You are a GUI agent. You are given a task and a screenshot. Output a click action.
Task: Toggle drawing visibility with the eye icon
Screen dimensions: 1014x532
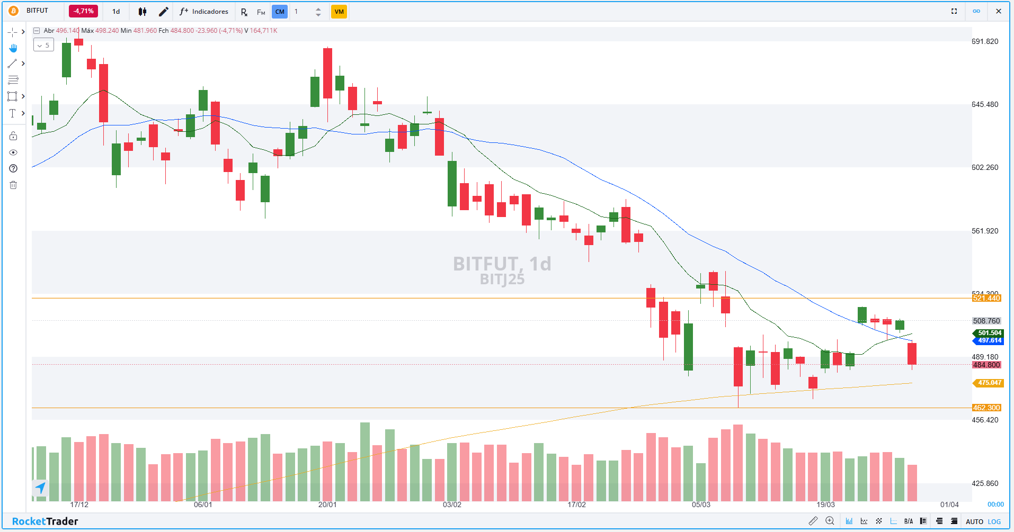click(x=13, y=152)
